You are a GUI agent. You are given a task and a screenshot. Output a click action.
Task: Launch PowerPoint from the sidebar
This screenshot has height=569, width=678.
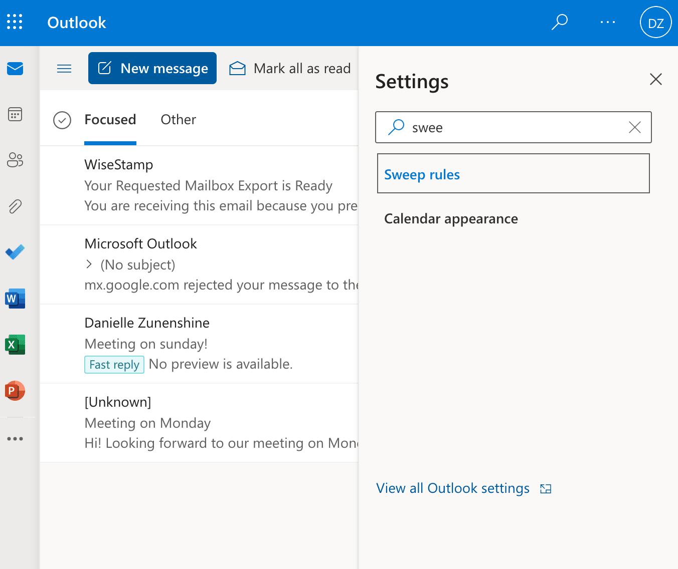coord(15,391)
